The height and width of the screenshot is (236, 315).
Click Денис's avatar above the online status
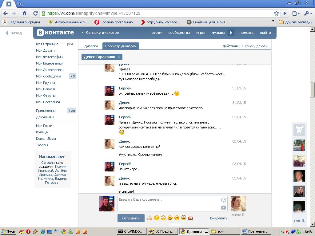tap(238, 204)
